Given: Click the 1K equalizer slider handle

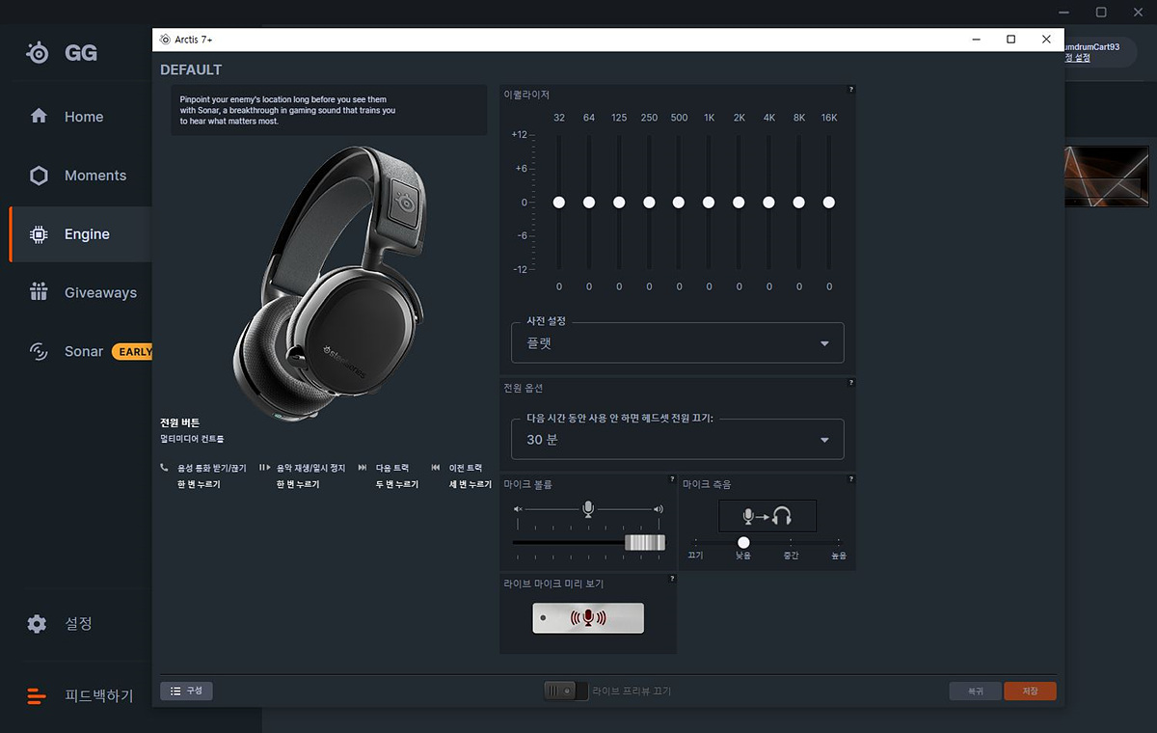Looking at the screenshot, I should 709,203.
